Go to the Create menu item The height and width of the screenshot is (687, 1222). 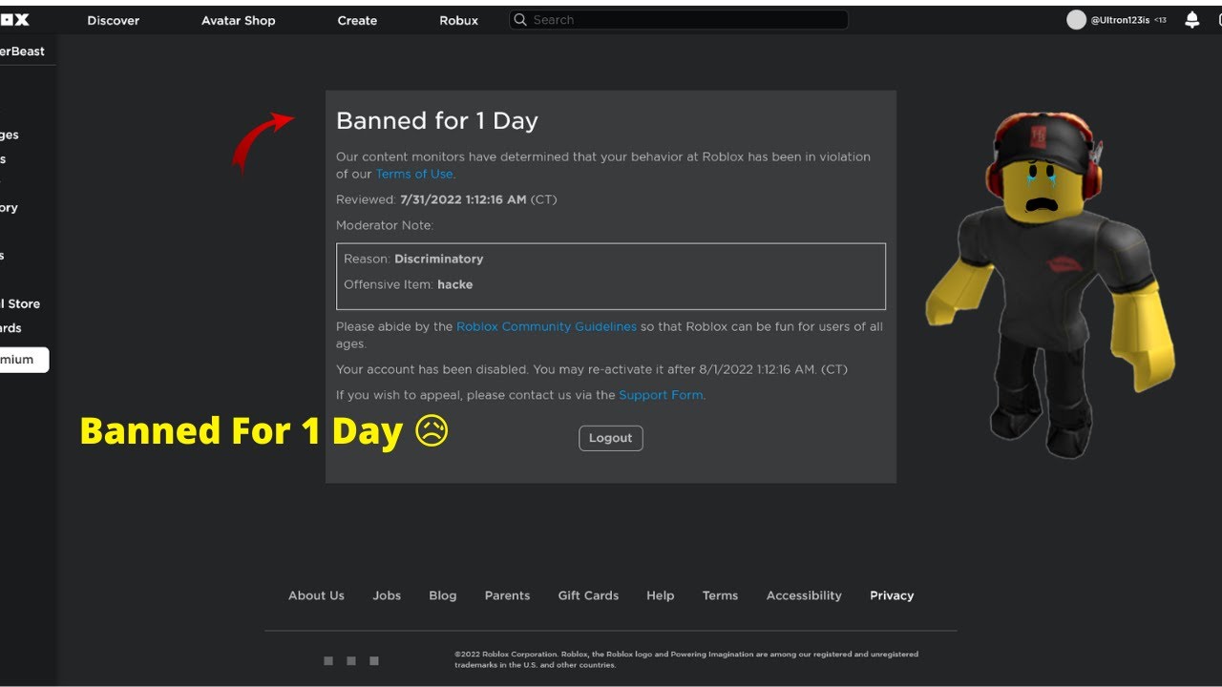point(357,20)
